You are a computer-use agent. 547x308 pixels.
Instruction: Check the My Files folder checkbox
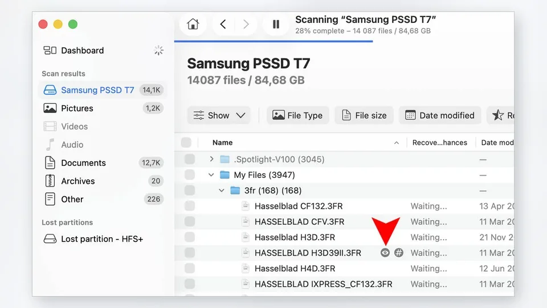tap(190, 175)
